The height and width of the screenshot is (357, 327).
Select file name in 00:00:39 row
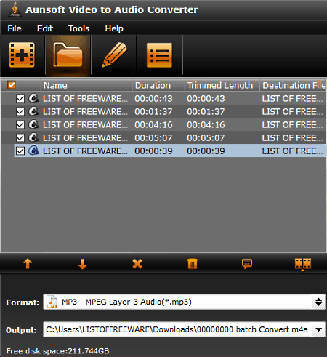tap(85, 151)
